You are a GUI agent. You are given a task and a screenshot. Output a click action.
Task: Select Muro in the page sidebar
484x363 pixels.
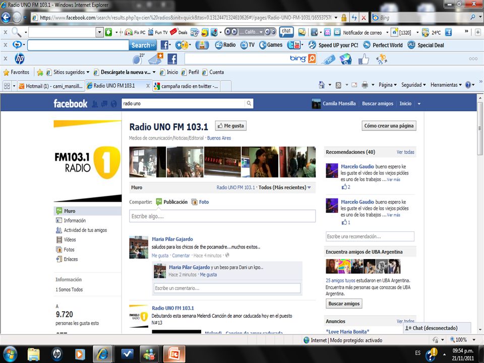[88, 211]
